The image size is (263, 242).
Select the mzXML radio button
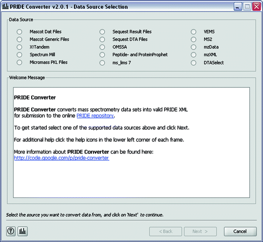coord(193,55)
